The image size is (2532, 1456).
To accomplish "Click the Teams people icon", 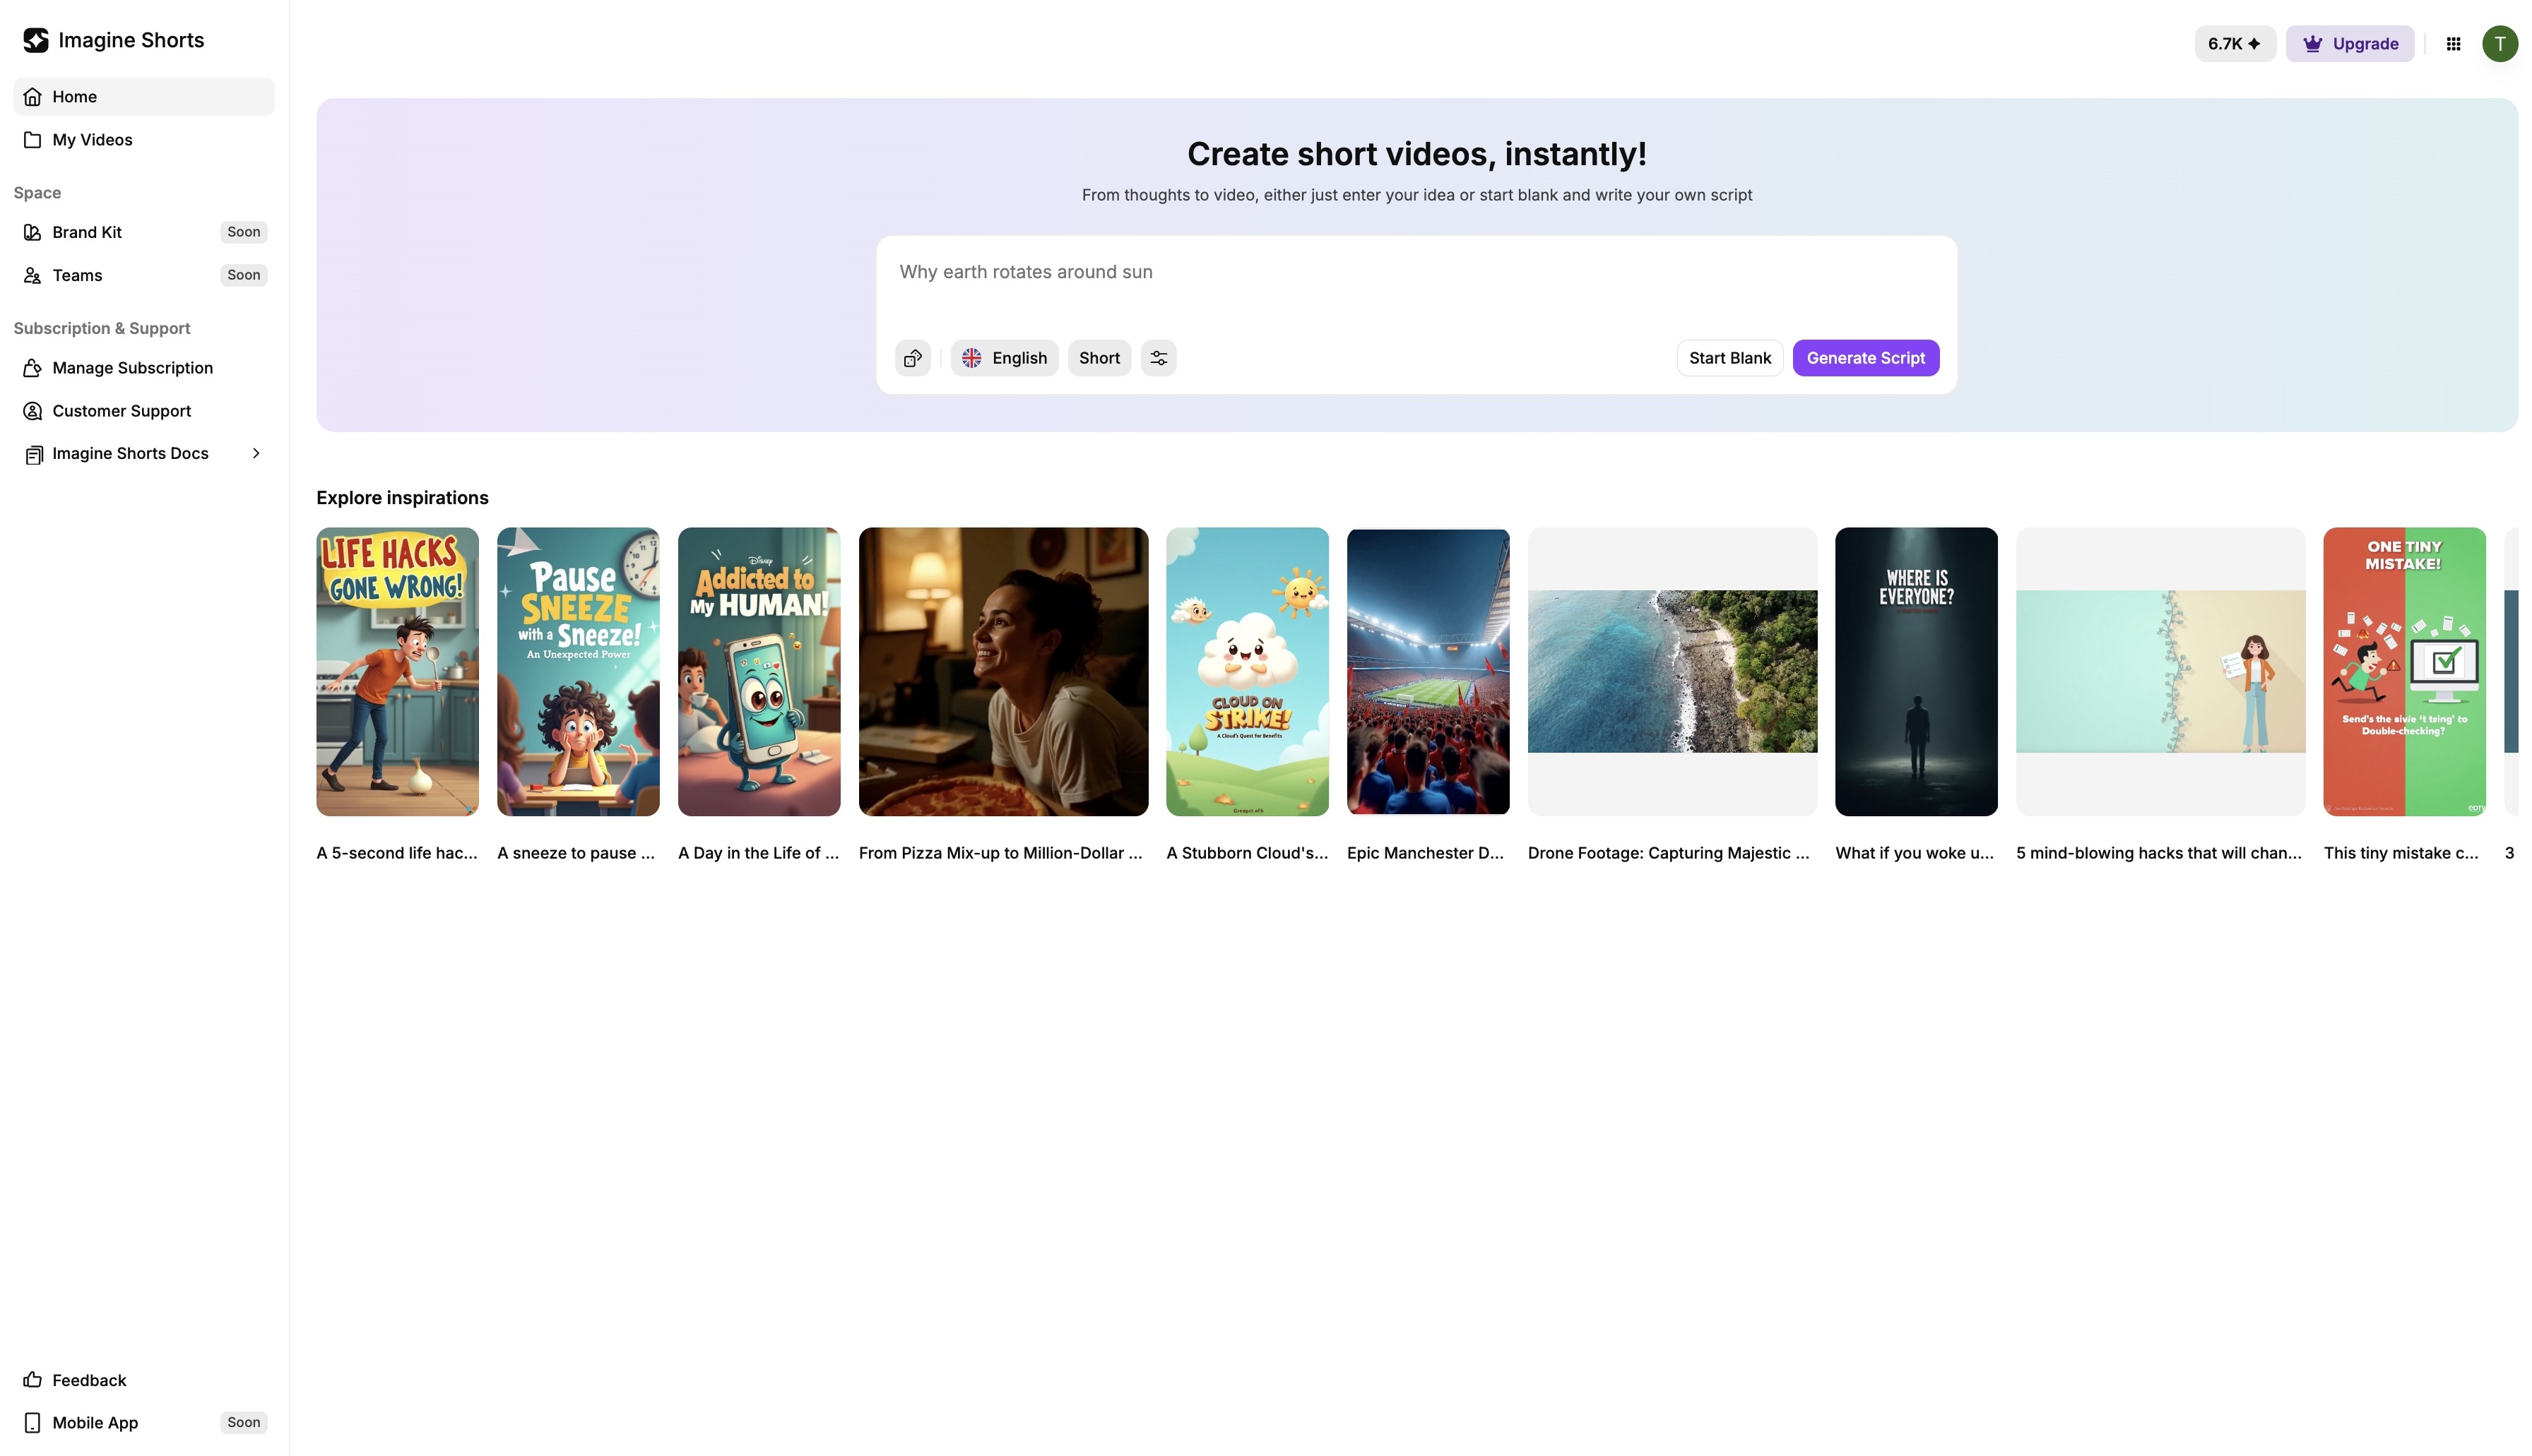I will [33, 275].
